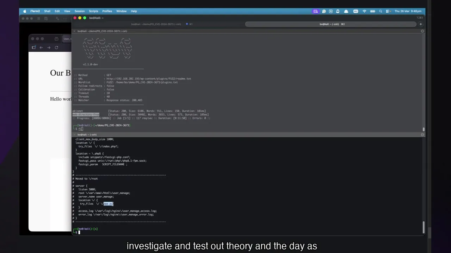
Task: Open Control Center in menu bar
Action: point(388,11)
